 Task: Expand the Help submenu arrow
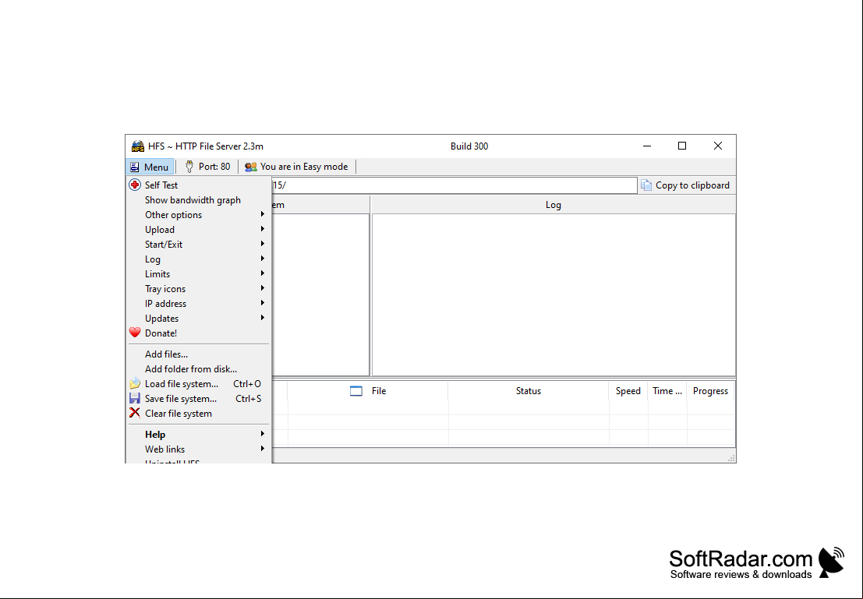click(x=263, y=433)
